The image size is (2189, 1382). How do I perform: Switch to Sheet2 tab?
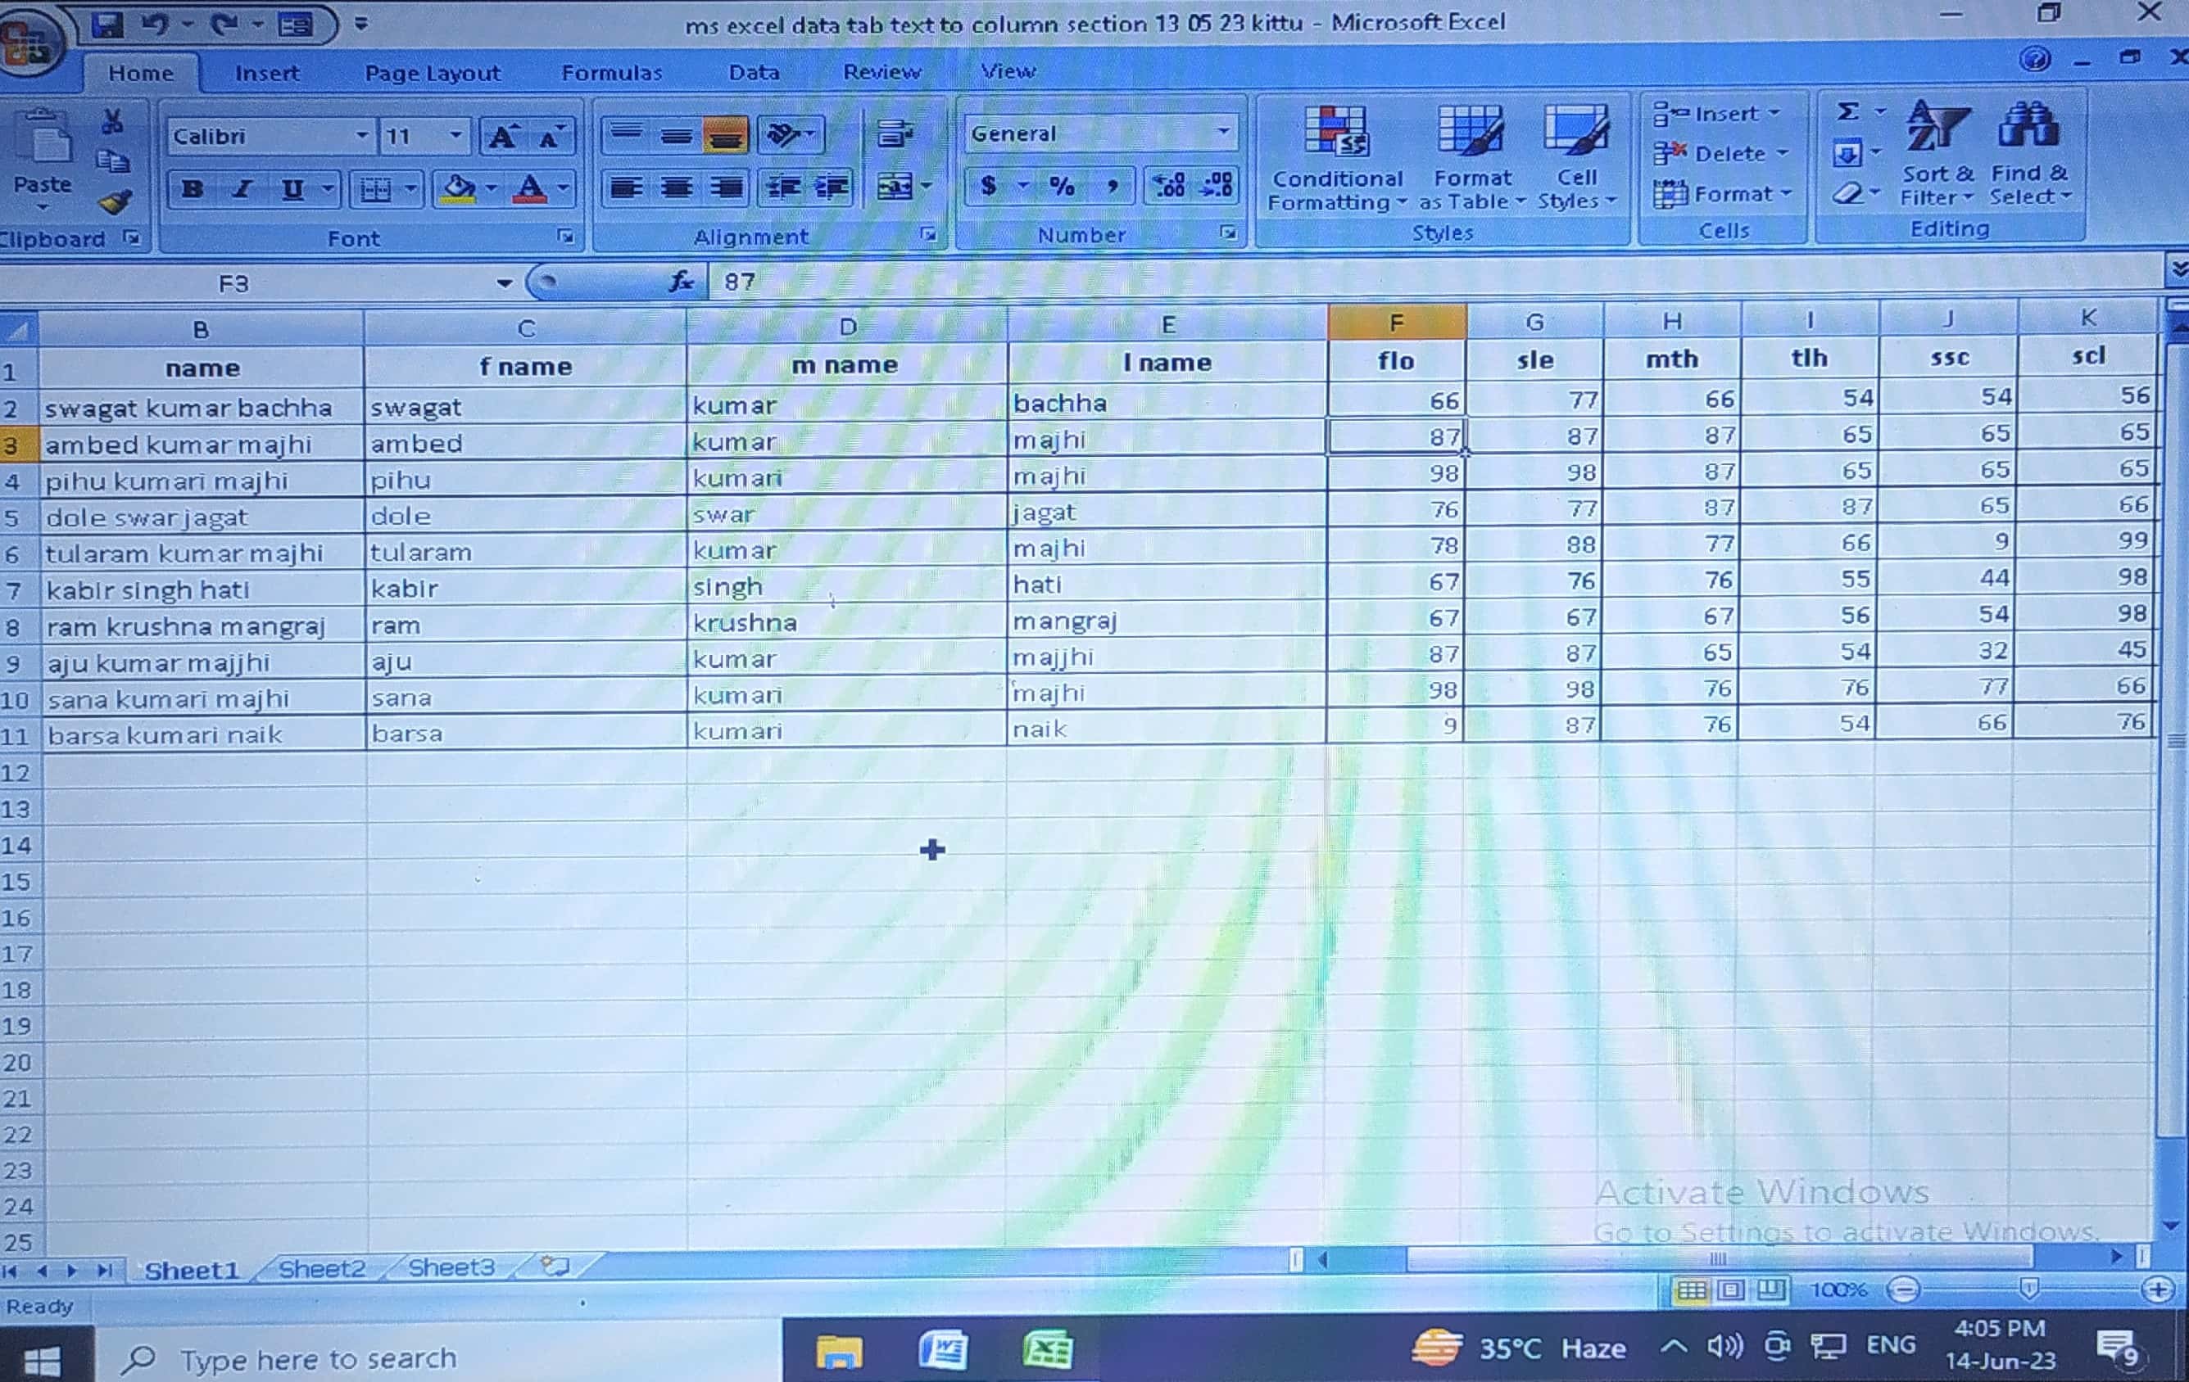click(321, 1268)
